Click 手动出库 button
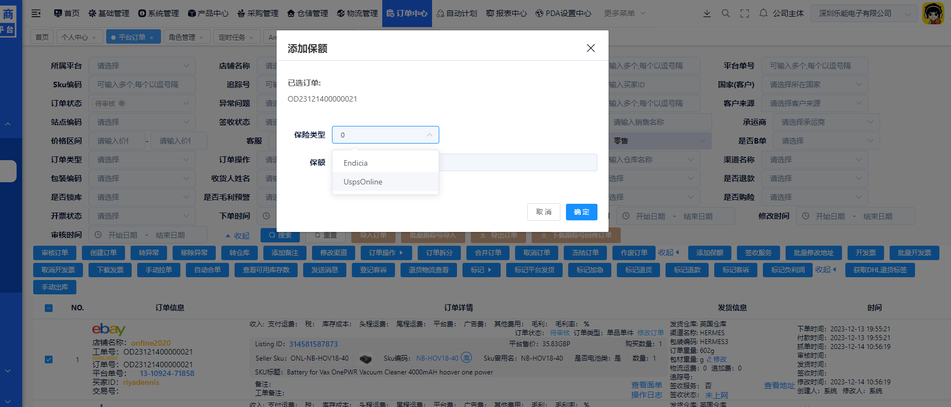951x407 pixels. [55, 287]
